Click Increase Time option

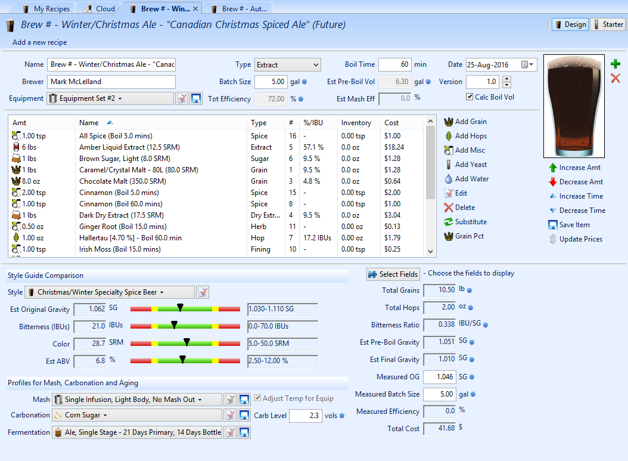tap(576, 196)
